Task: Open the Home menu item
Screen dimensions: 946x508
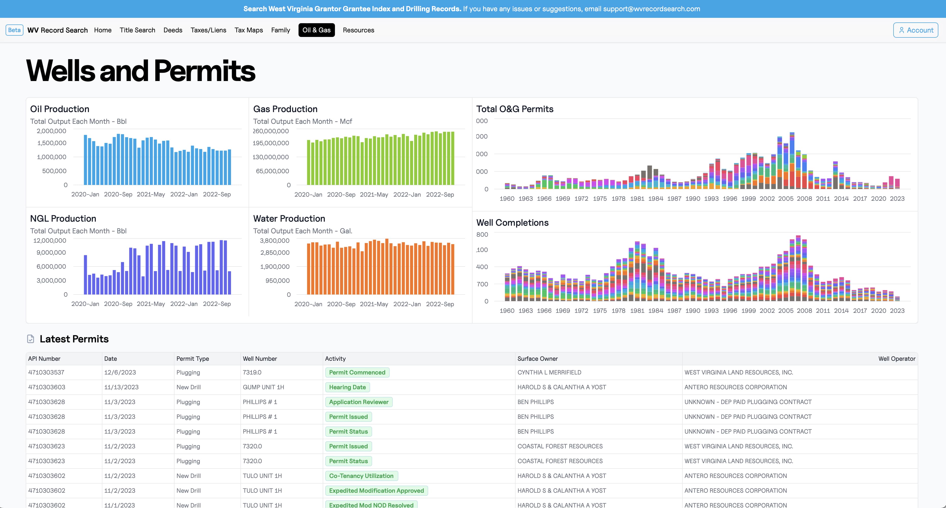Action: point(102,30)
